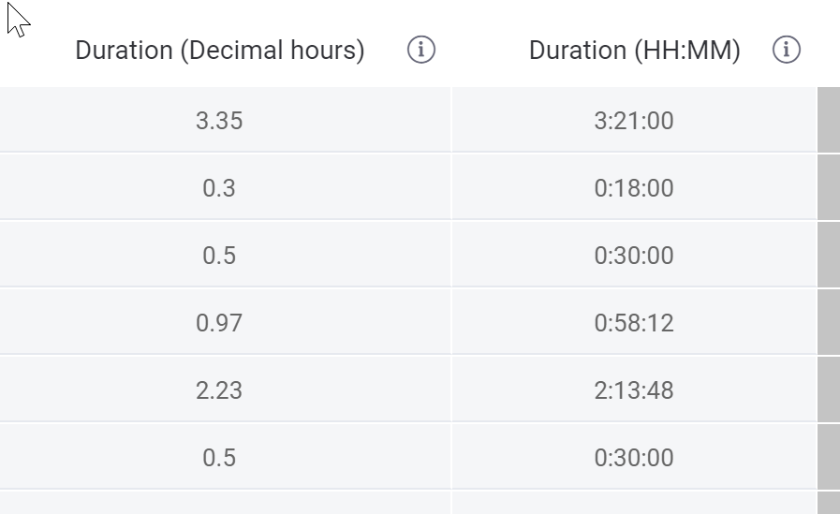Select the Duration (HH:MM) column header
This screenshot has height=514, width=840.
(634, 51)
